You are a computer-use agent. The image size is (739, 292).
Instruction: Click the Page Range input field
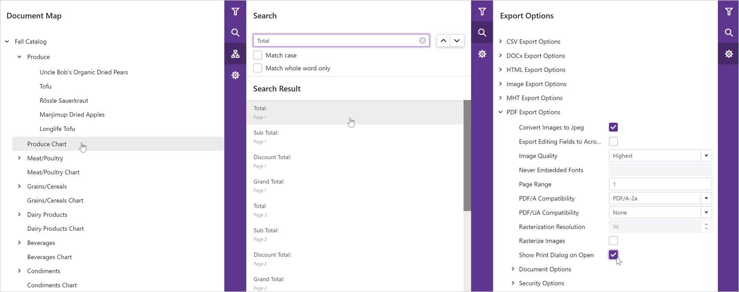pyautogui.click(x=660, y=184)
